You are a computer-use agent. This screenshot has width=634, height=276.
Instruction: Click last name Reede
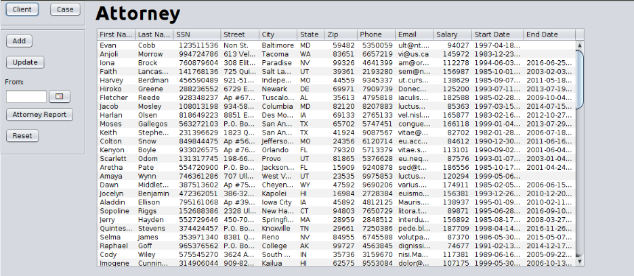click(148, 98)
